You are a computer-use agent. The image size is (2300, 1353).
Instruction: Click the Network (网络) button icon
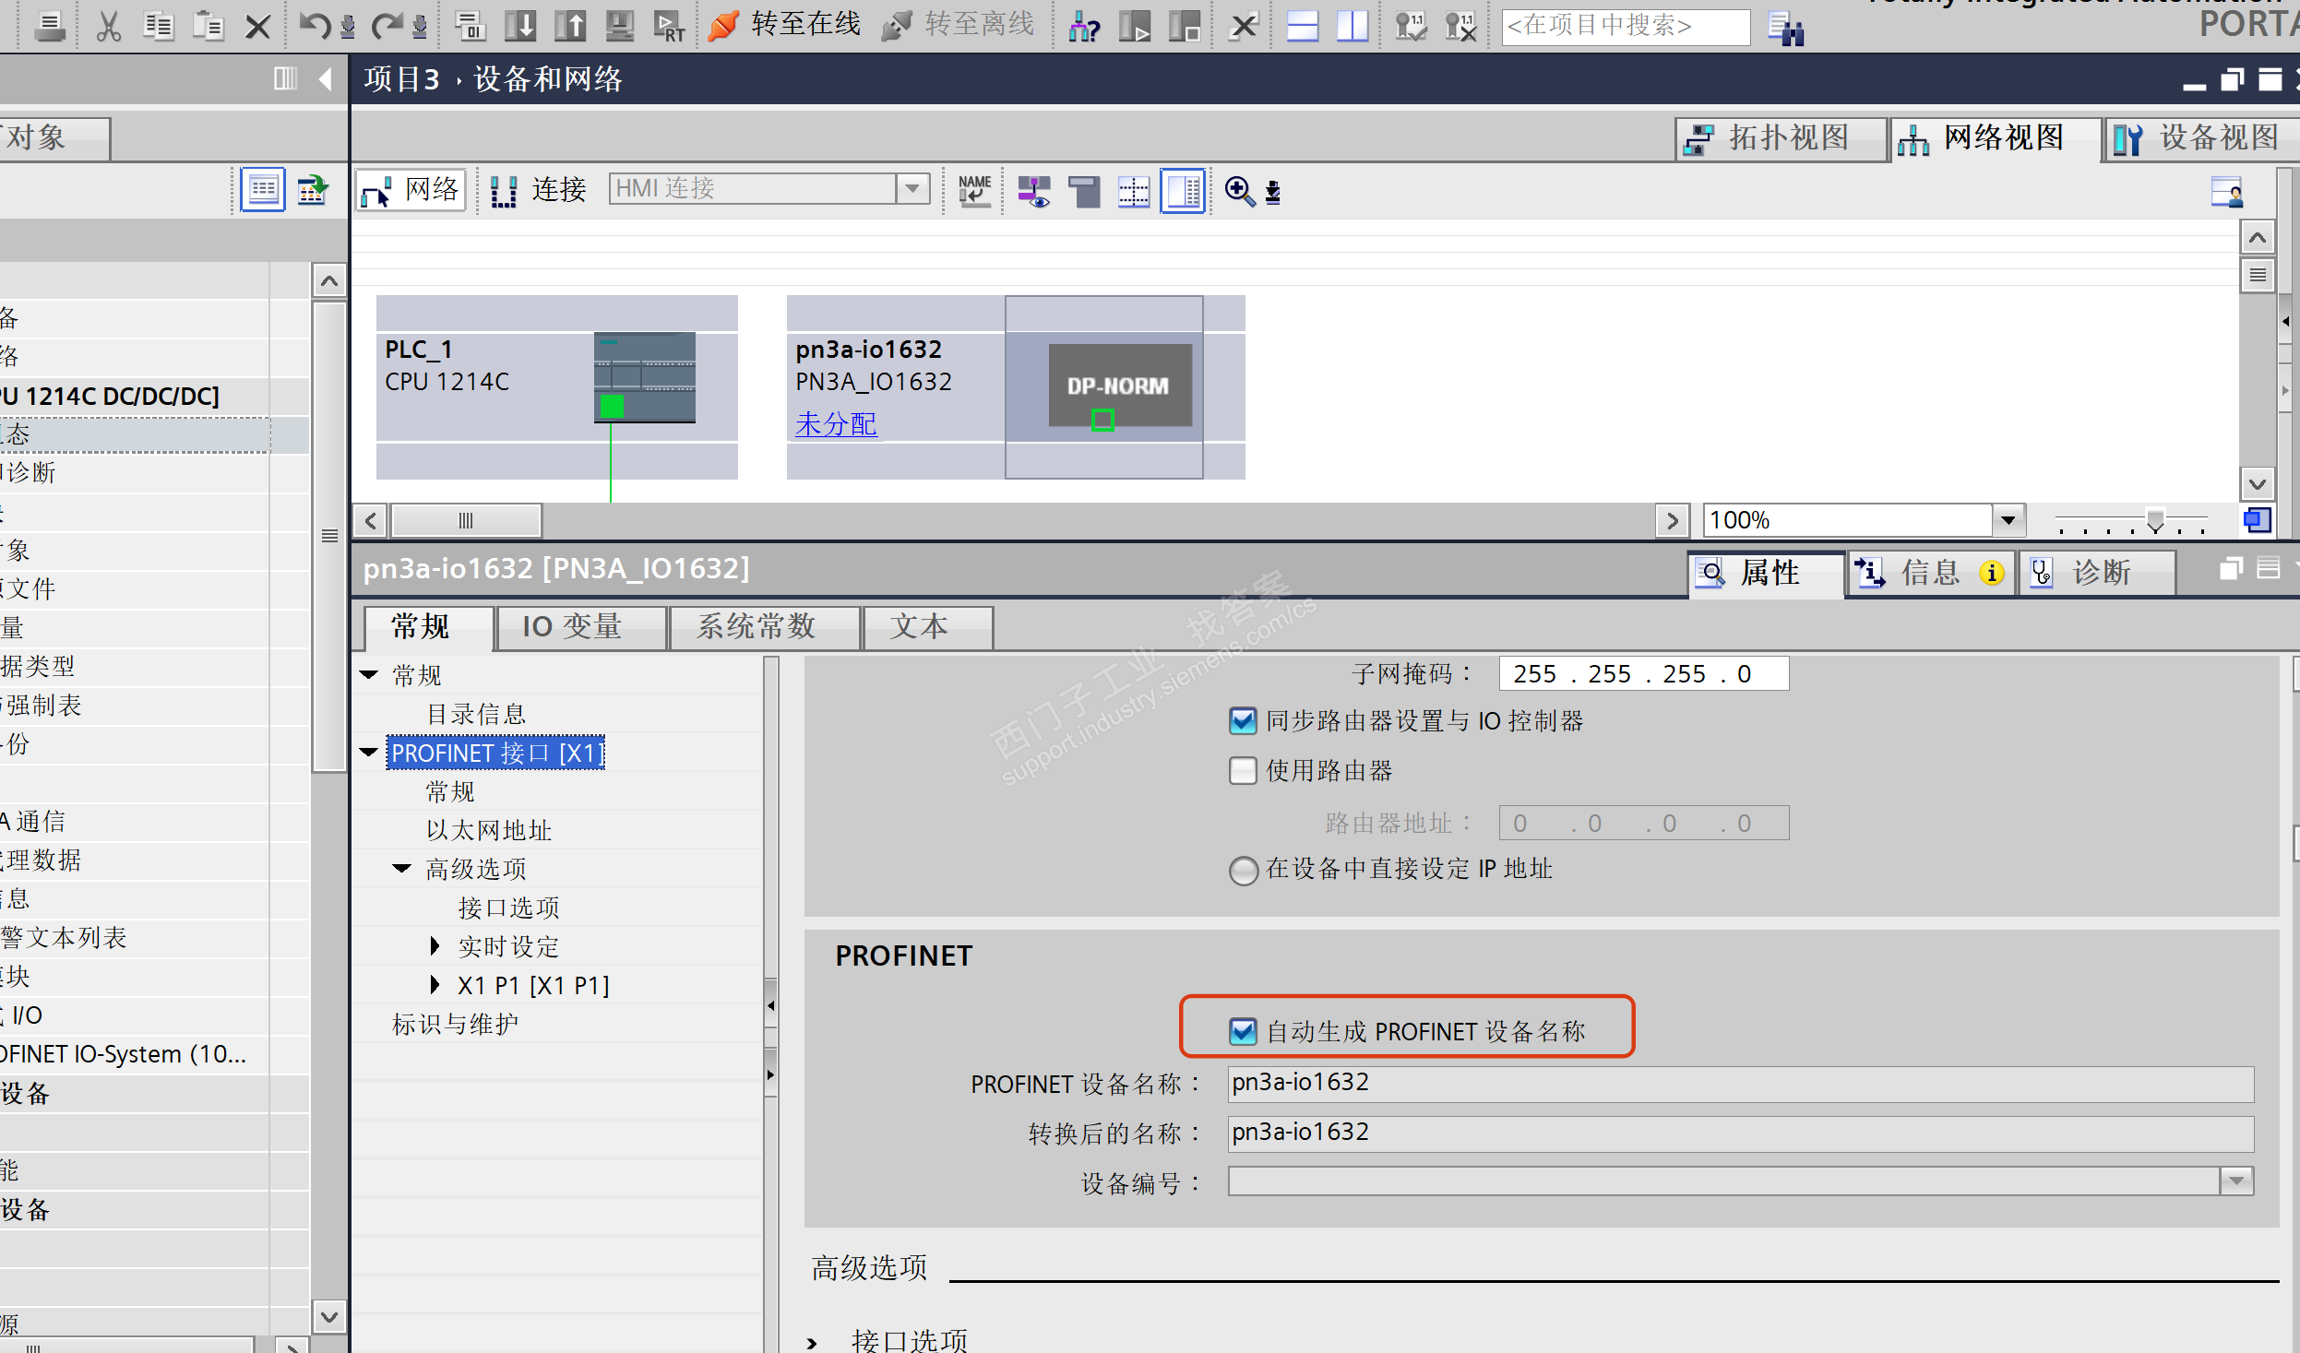[x=411, y=190]
